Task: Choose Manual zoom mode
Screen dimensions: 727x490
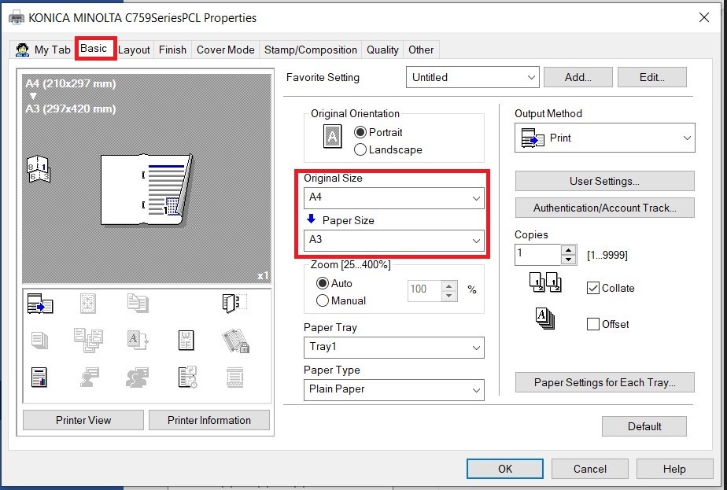Action: click(323, 300)
